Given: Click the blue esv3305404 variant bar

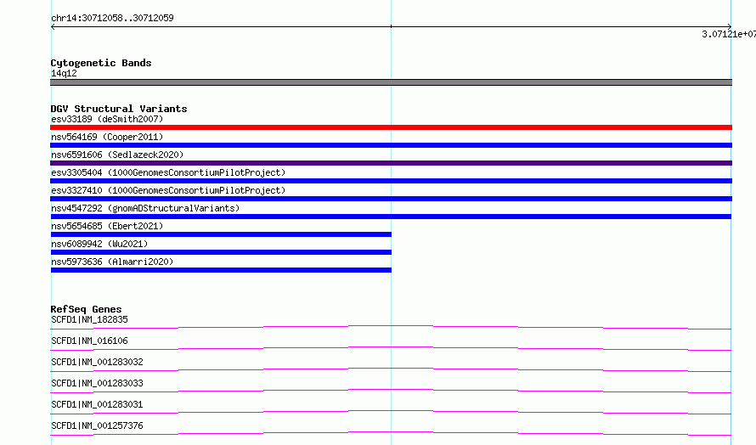Looking at the screenshot, I should [391, 181].
